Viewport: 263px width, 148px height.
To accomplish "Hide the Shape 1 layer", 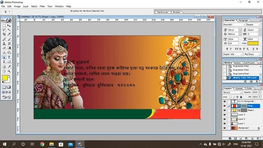I will tap(225, 110).
